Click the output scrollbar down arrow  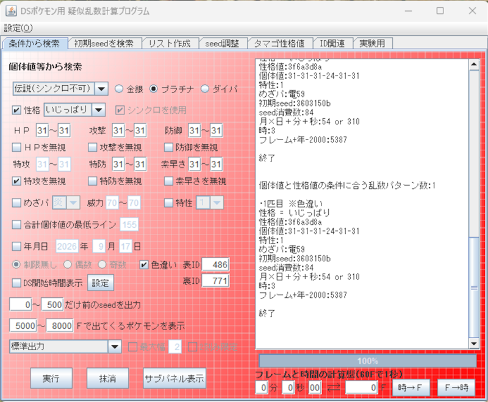[474, 344]
